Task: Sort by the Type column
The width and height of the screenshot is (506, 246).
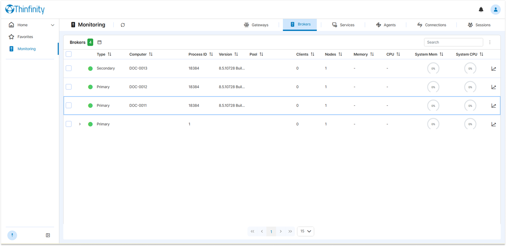Action: [109, 54]
